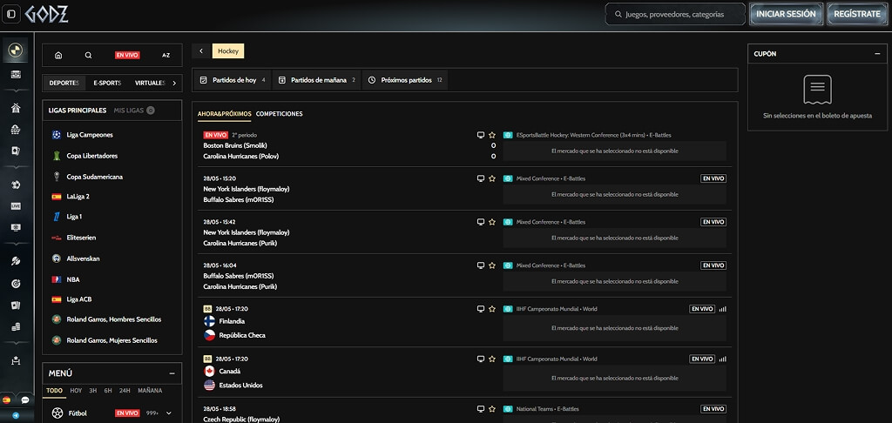This screenshot has width=892, height=423.
Task: Click Iniciar Sesión button
Action: pos(787,14)
